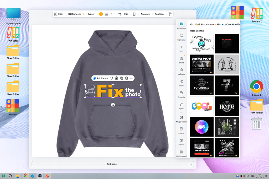Select the gray statues template thumbnail

coord(227,64)
